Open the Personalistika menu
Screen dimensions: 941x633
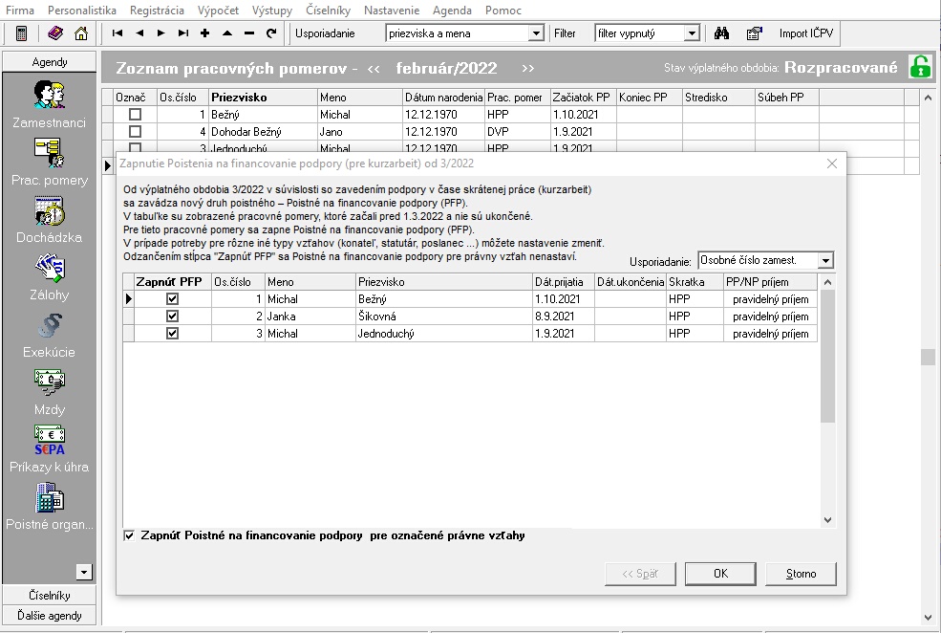(x=81, y=11)
